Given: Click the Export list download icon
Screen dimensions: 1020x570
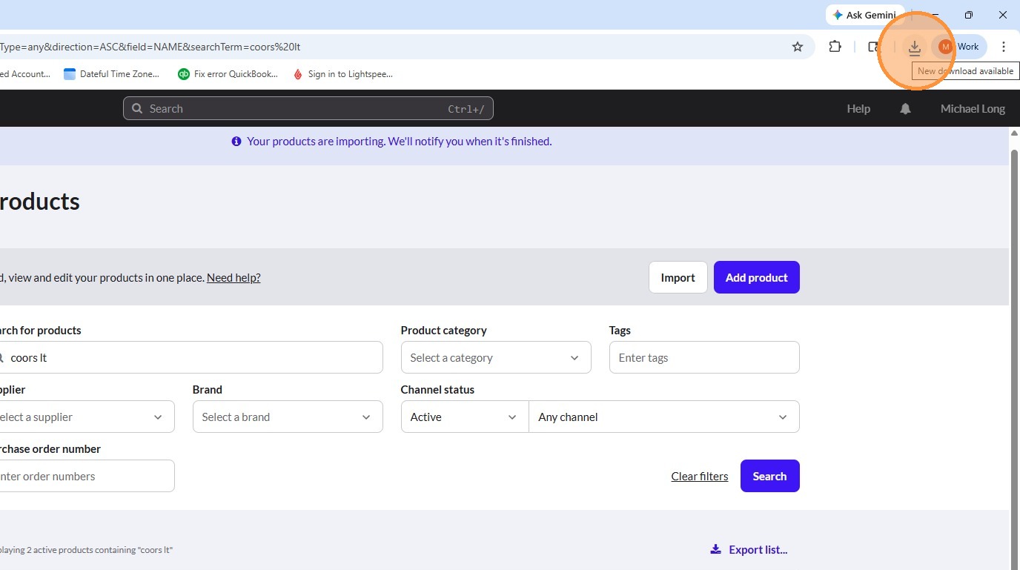Looking at the screenshot, I should tap(715, 549).
